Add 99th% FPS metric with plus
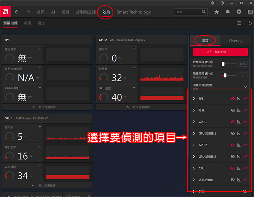The height and width of the screenshot is (197, 254). coord(40,88)
